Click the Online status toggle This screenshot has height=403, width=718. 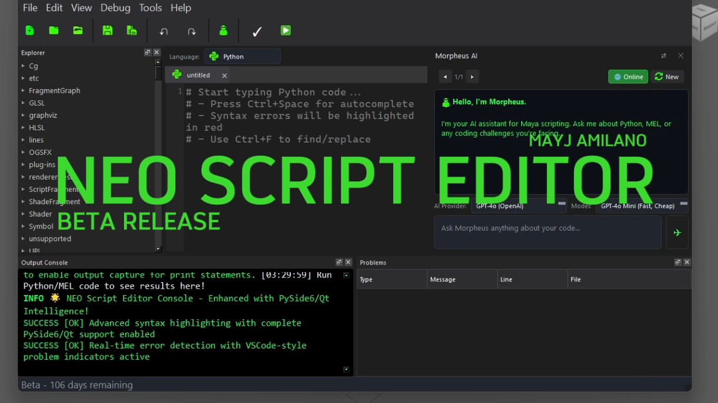(x=628, y=76)
